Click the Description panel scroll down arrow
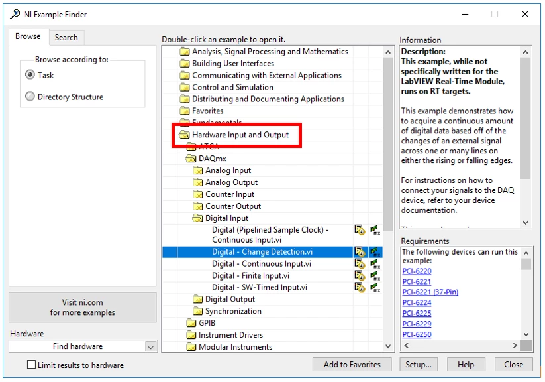This screenshot has width=545, height=382. (x=526, y=223)
